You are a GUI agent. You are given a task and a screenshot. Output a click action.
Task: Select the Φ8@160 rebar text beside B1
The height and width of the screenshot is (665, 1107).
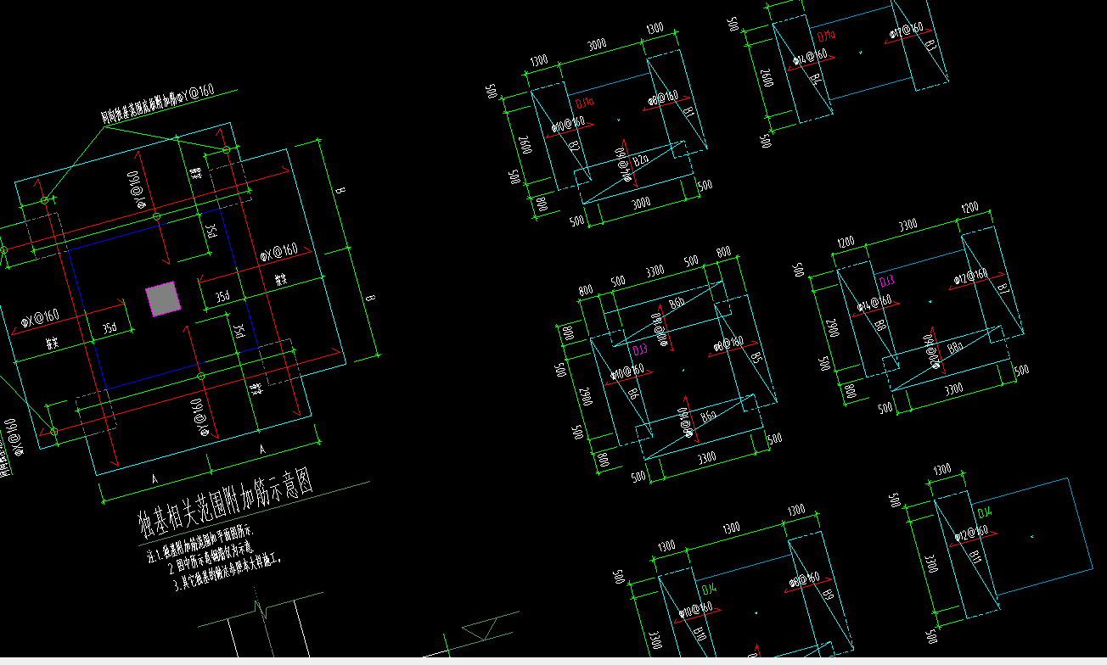(x=664, y=98)
